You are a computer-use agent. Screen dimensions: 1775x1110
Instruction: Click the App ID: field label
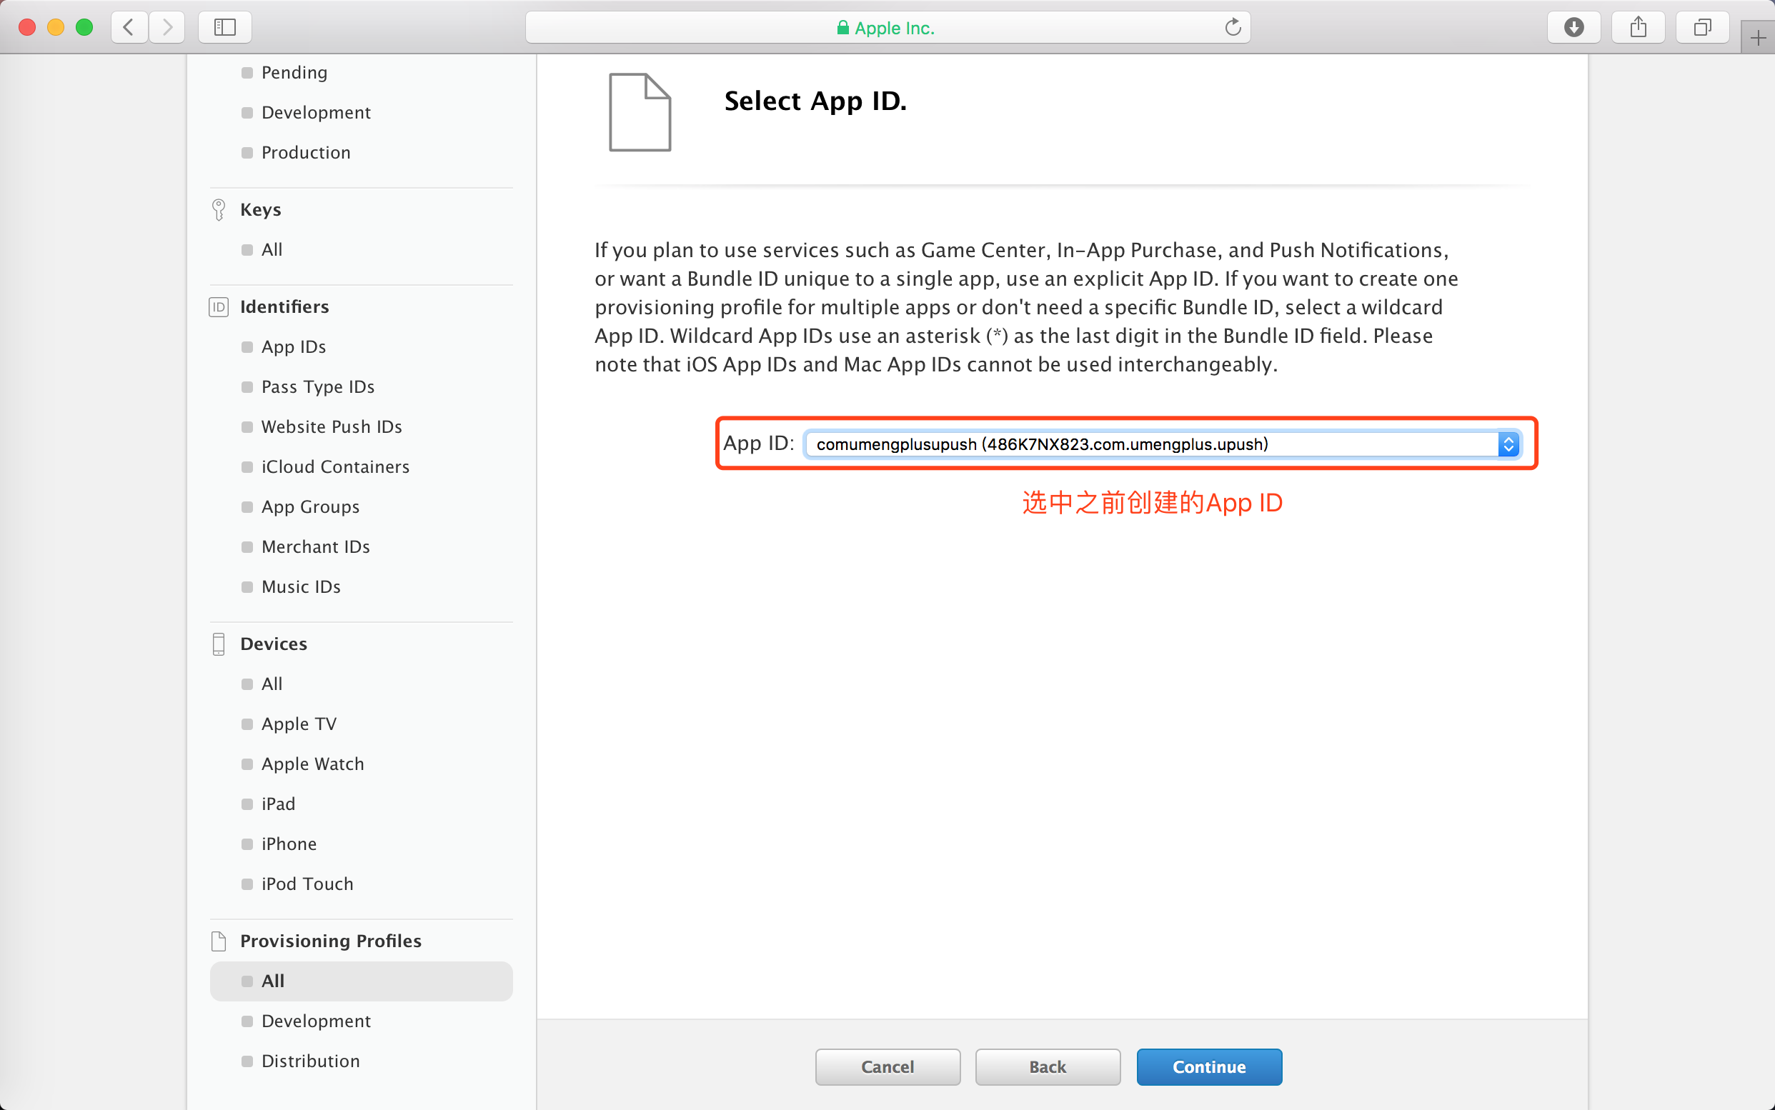click(759, 444)
